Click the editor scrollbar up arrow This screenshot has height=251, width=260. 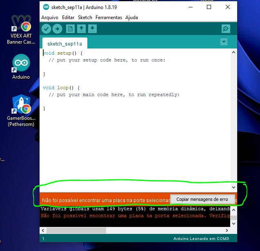click(x=233, y=52)
